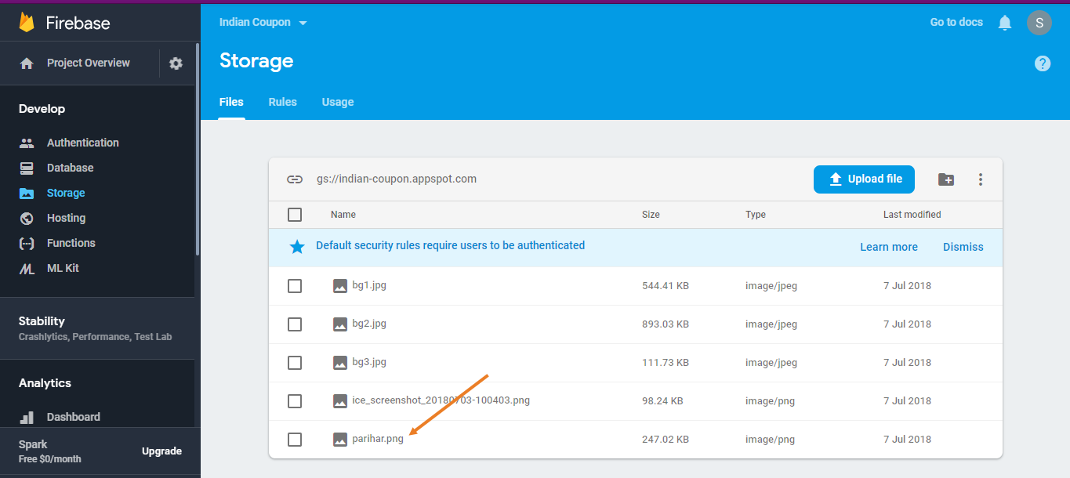Click the bucket link chain icon
Screen dimensions: 1070x478
295,179
